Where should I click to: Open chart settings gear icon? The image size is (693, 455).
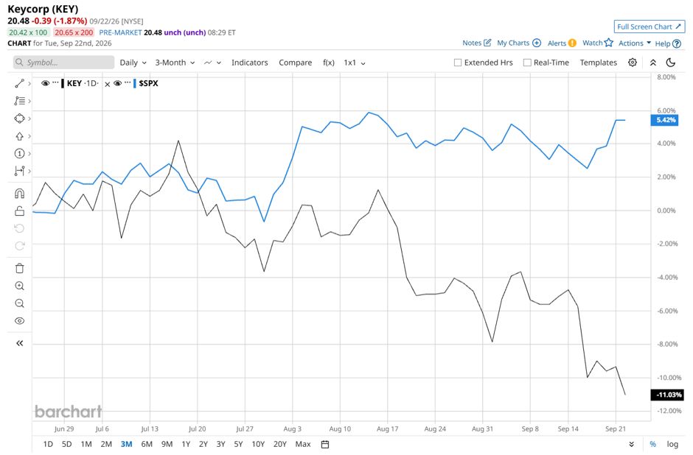pos(633,63)
